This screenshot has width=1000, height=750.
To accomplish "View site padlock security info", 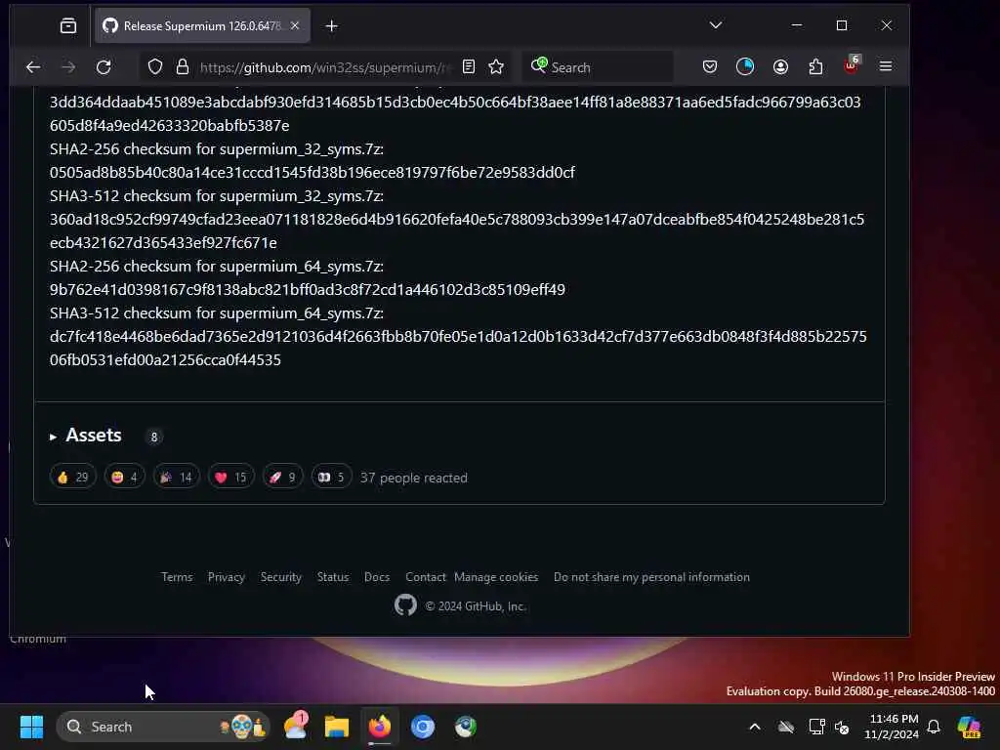I will 183,67.
